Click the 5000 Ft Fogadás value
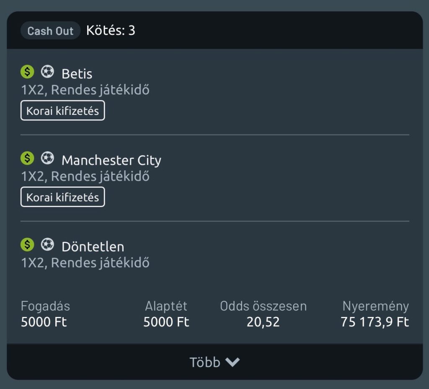This screenshot has width=429, height=389. 44,322
